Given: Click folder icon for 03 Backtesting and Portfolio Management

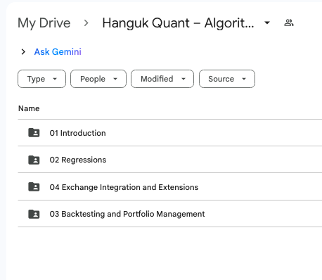Looking at the screenshot, I should point(34,214).
